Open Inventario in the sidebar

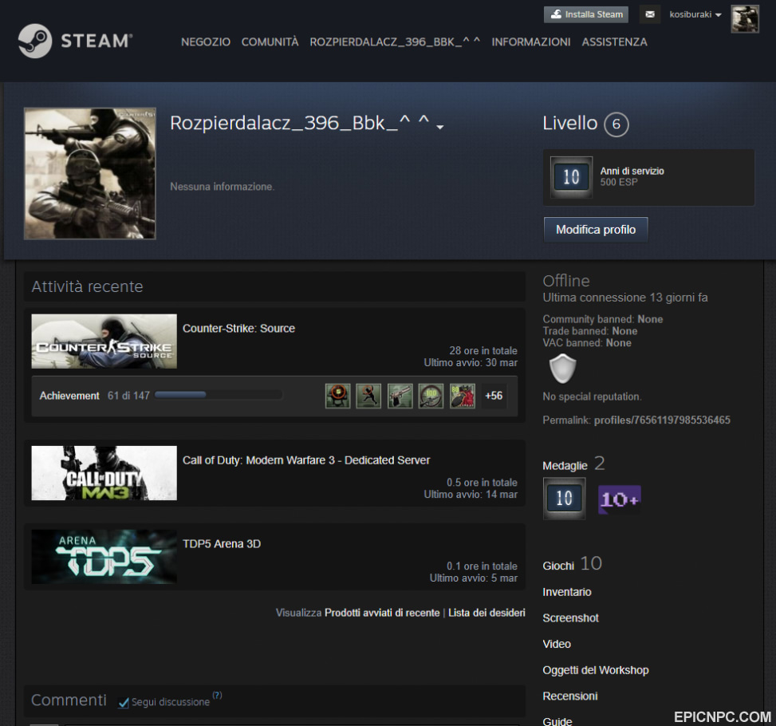coord(567,592)
